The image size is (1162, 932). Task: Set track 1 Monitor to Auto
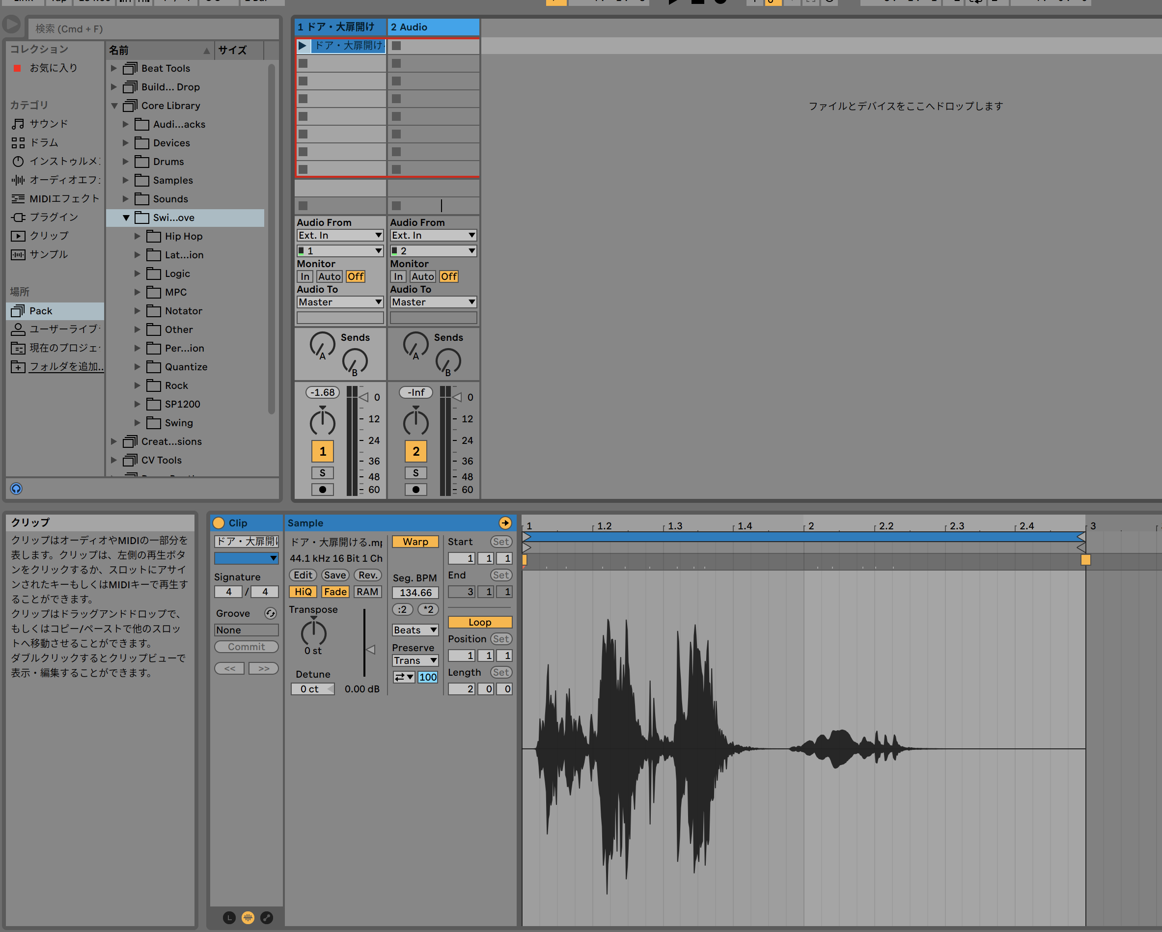pyautogui.click(x=330, y=276)
